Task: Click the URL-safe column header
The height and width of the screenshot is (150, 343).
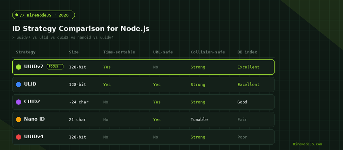Action: coord(163,52)
